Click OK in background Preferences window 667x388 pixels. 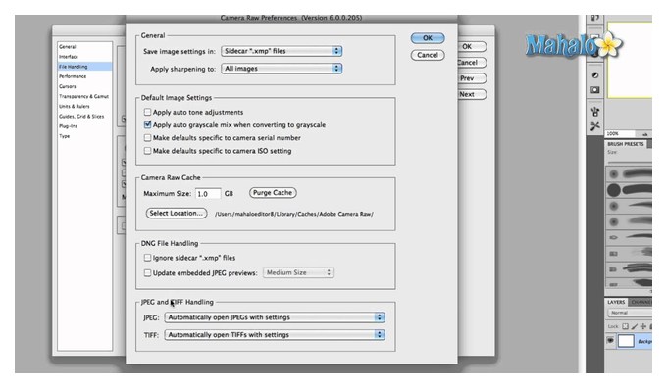pyautogui.click(x=472, y=46)
